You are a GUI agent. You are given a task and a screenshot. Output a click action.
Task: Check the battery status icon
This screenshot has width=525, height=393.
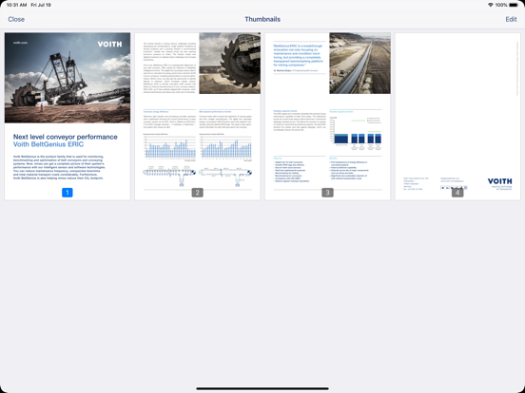tap(514, 5)
